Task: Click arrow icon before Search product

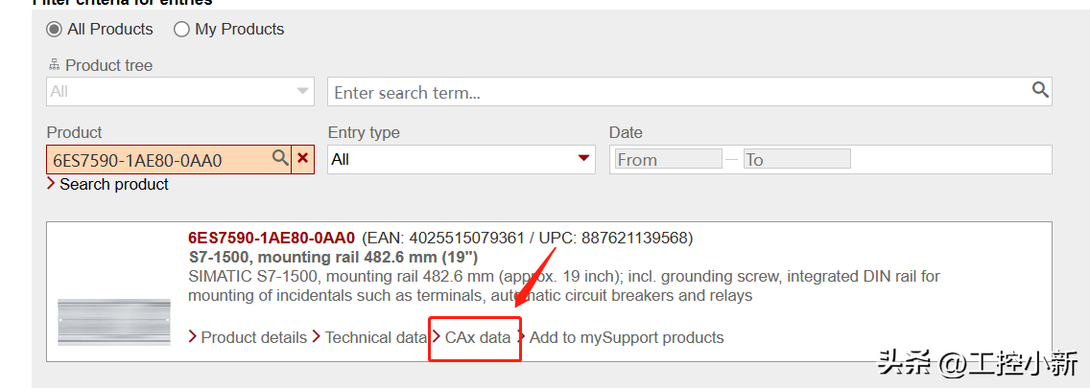Action: [x=51, y=184]
